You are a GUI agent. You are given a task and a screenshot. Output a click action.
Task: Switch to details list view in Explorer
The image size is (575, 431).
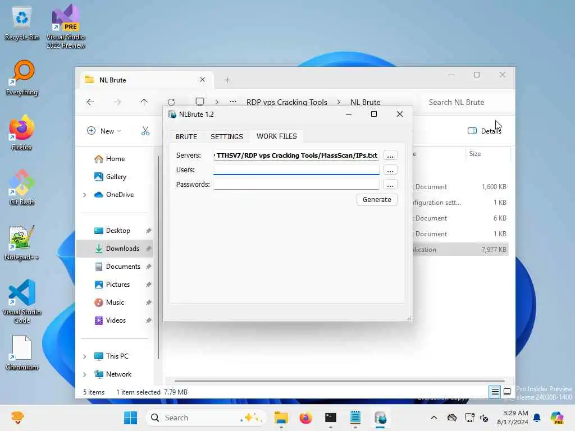click(x=495, y=392)
